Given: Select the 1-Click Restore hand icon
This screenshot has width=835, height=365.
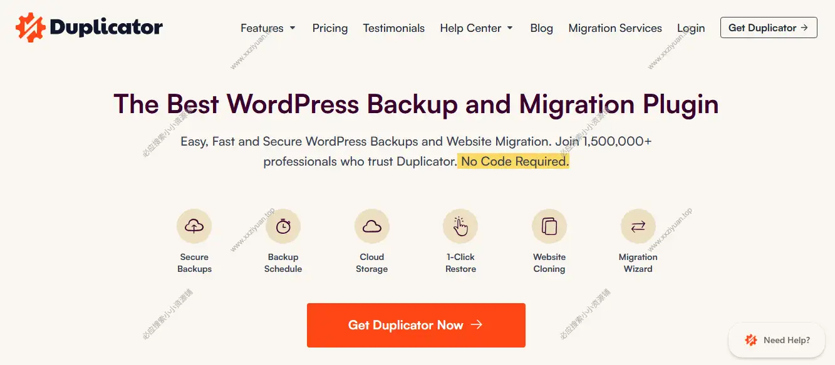Looking at the screenshot, I should click(460, 226).
